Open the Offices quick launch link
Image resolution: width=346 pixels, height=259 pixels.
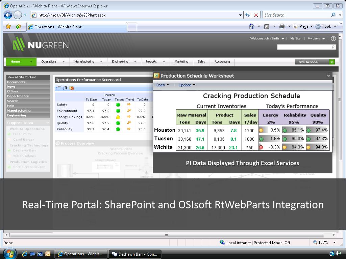tap(13, 91)
